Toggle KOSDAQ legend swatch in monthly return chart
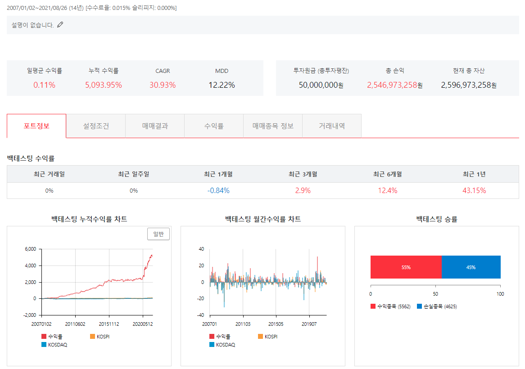The height and width of the screenshot is (369, 525). pos(212,344)
